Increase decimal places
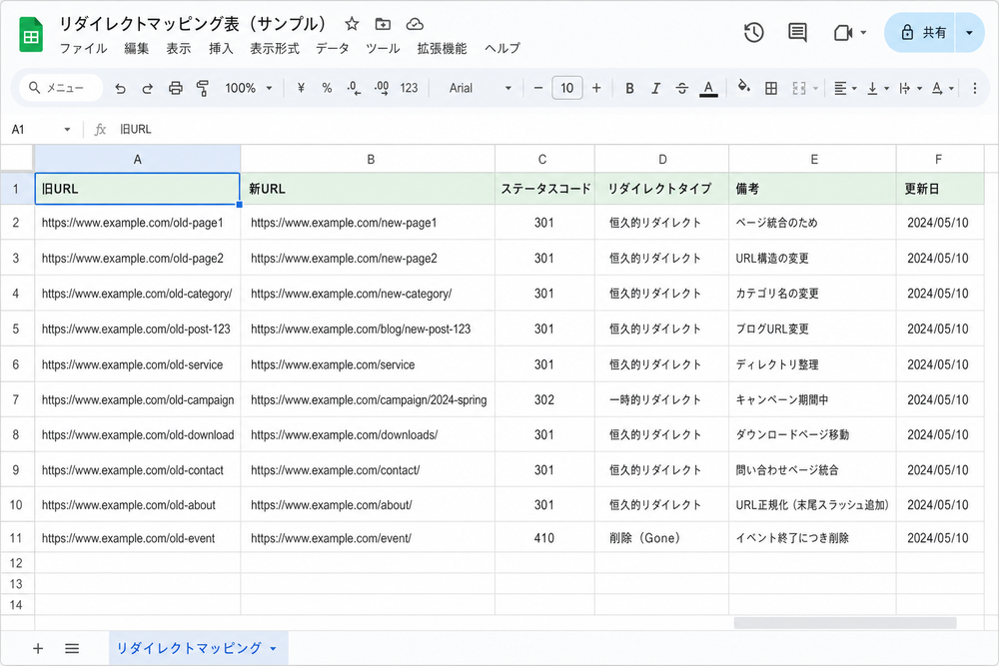This screenshot has height=666, width=999. [382, 89]
